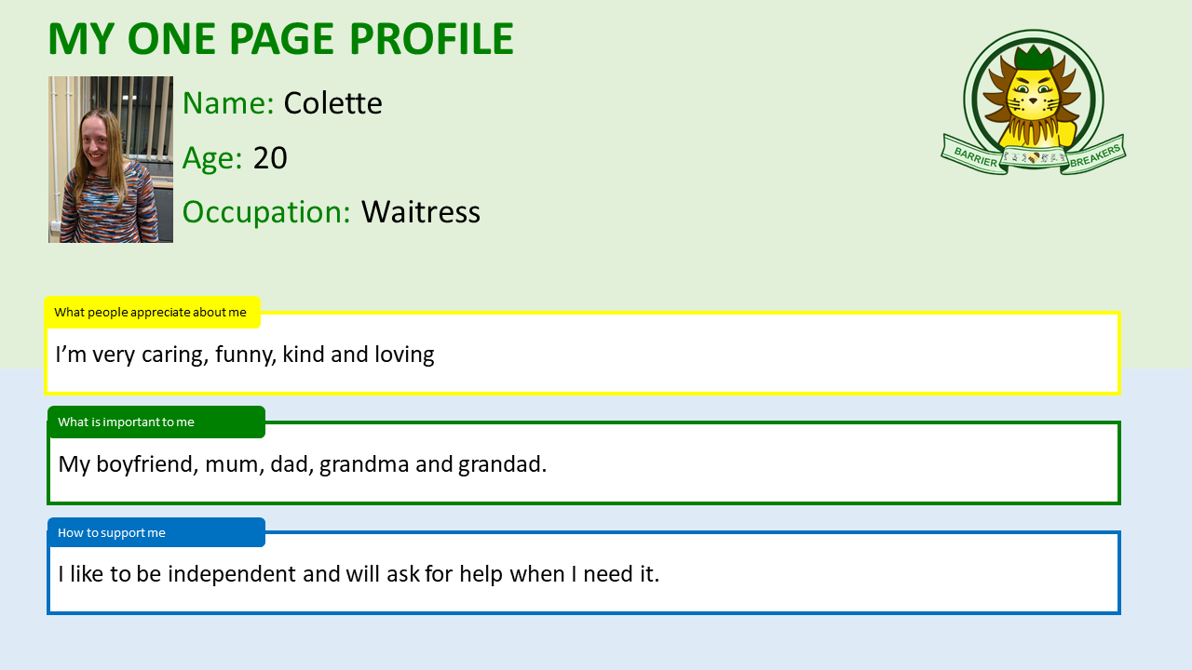Viewport: 1192px width, 670px height.
Task: Click the BREAKERS ribbon on the logo
Action: (1094, 154)
